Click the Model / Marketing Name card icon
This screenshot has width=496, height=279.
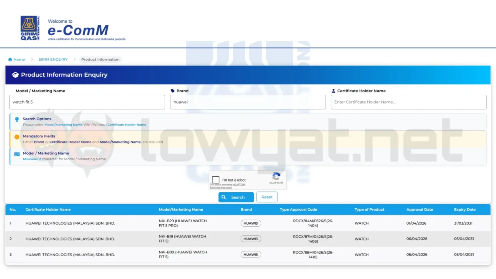17,154
